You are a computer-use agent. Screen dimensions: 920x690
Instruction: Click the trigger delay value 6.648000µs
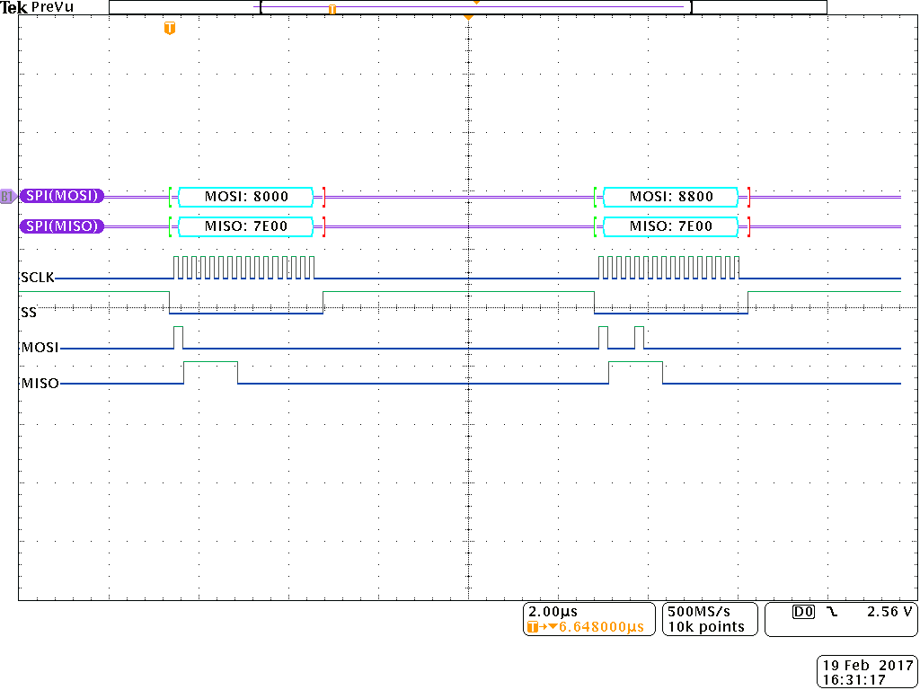tap(601, 626)
